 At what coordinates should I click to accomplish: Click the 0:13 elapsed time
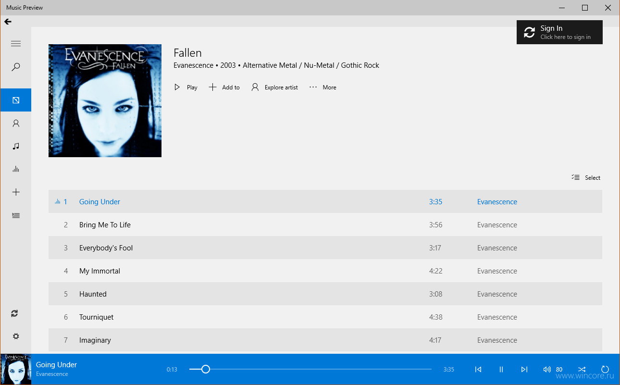tap(172, 370)
